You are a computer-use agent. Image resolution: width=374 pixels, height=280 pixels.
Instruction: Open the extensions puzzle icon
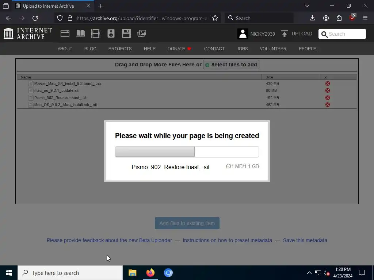[339, 18]
